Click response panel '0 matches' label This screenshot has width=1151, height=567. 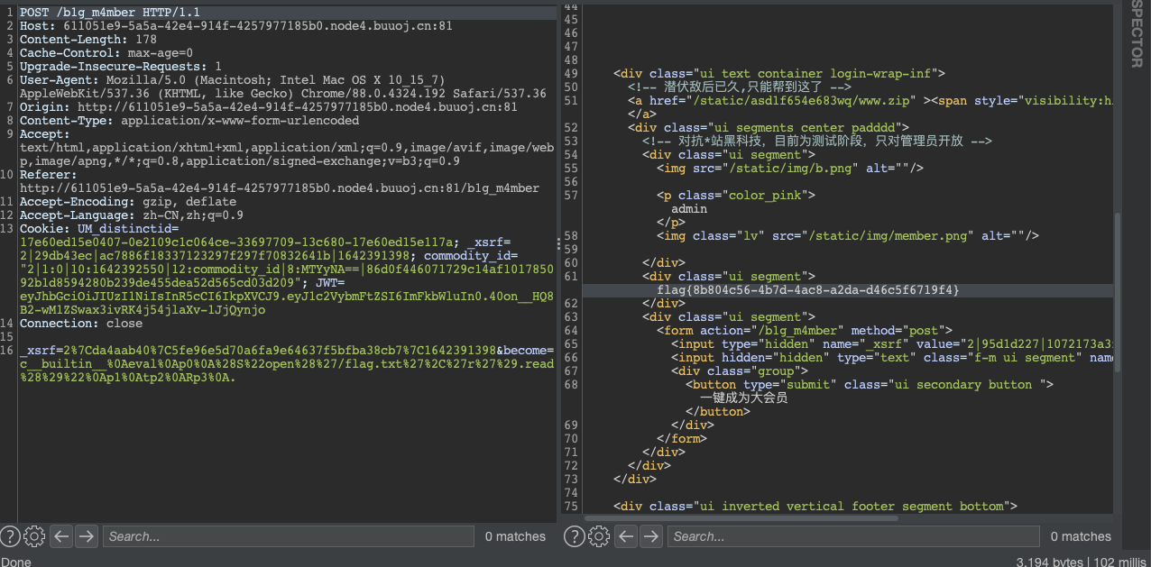pos(1081,536)
